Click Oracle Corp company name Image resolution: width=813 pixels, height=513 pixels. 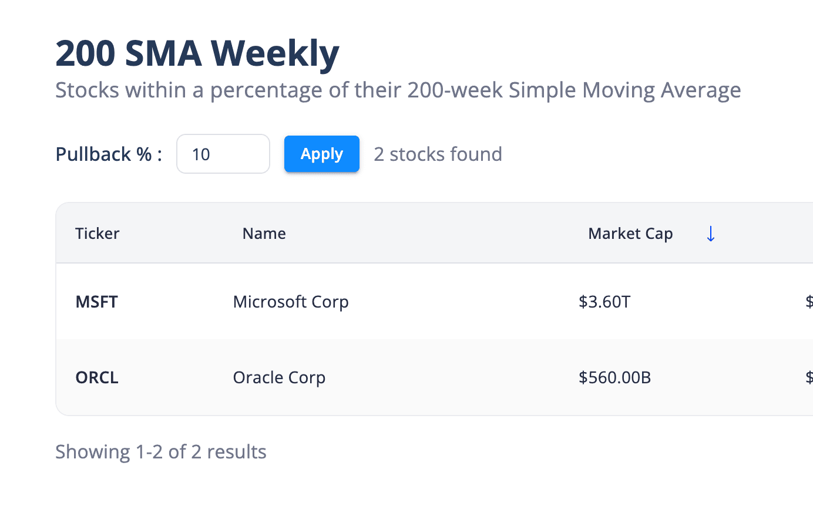tap(279, 377)
